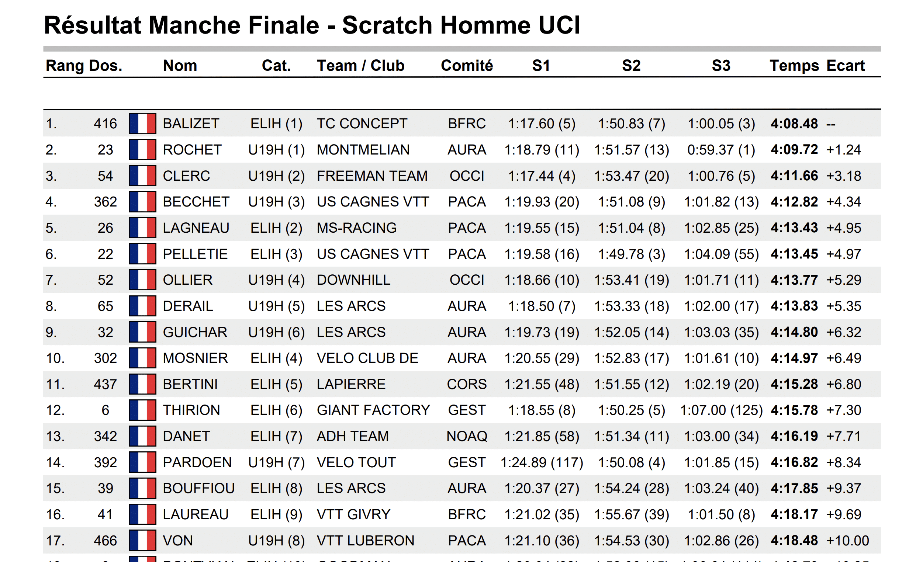Click the flag in PARDOEN's row
The height and width of the screenshot is (562, 923).
pyautogui.click(x=142, y=462)
